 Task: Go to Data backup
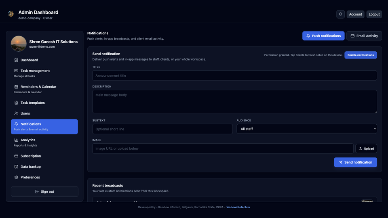[x=44, y=167]
